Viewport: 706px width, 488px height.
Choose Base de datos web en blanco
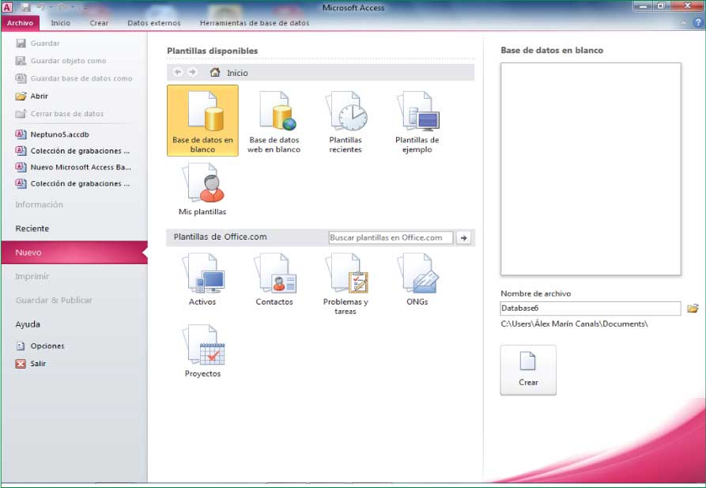[274, 120]
